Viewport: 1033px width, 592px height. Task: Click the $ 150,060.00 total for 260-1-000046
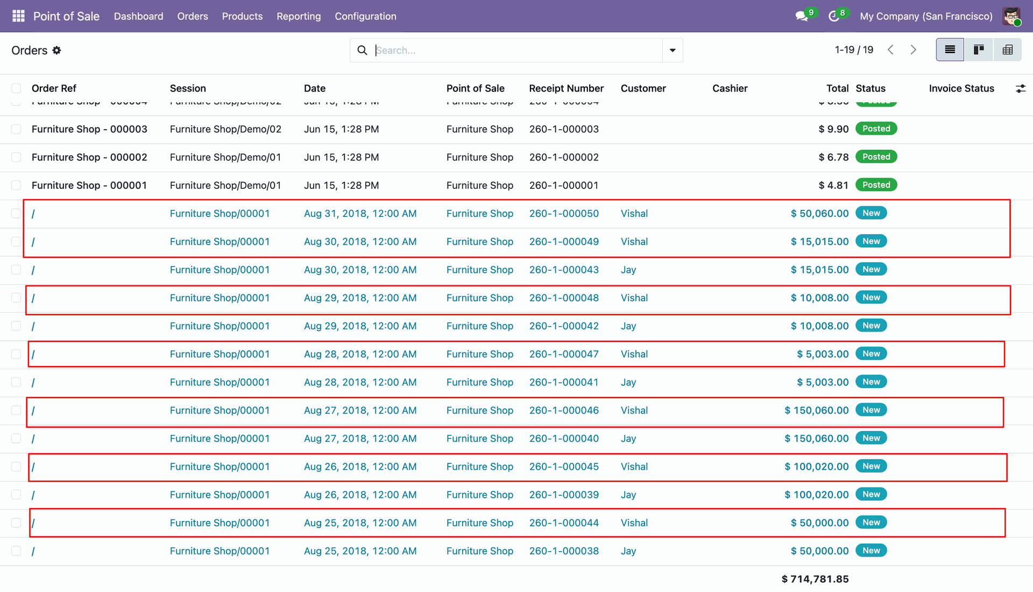click(816, 410)
